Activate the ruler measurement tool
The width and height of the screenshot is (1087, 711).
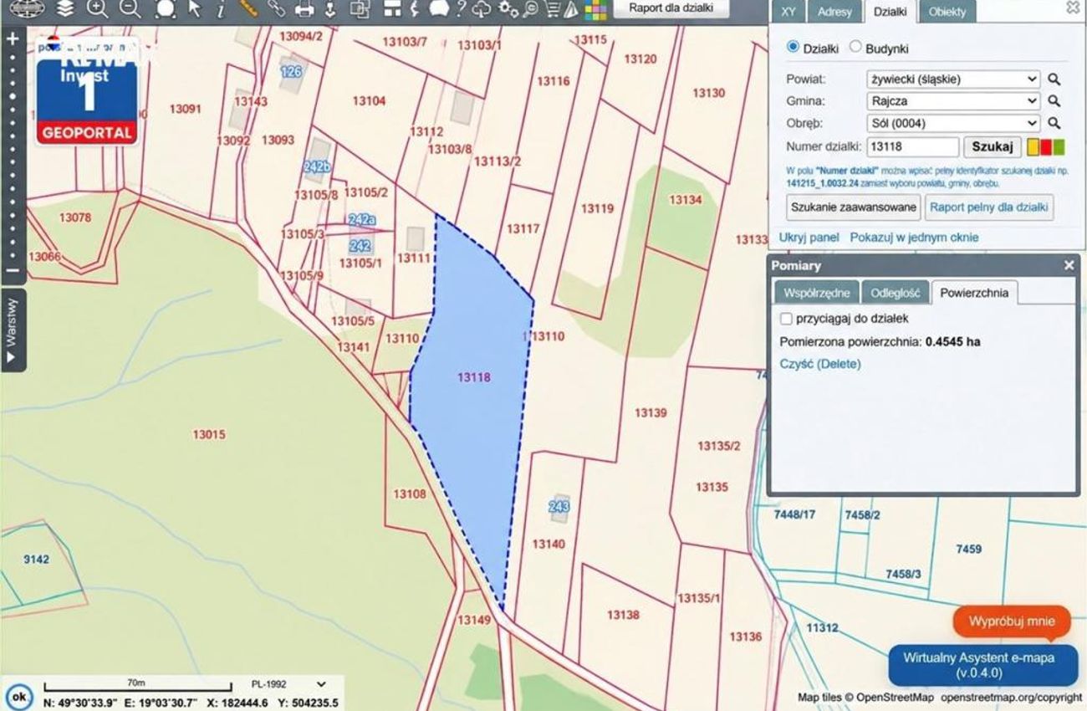click(248, 9)
